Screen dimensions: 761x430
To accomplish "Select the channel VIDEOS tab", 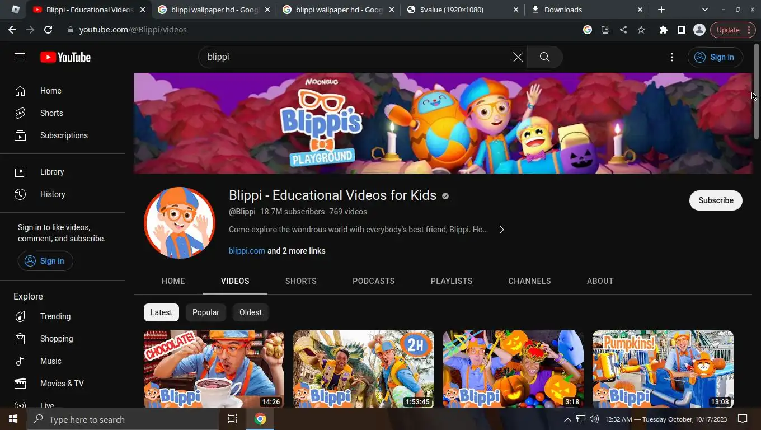I will pyautogui.click(x=235, y=281).
